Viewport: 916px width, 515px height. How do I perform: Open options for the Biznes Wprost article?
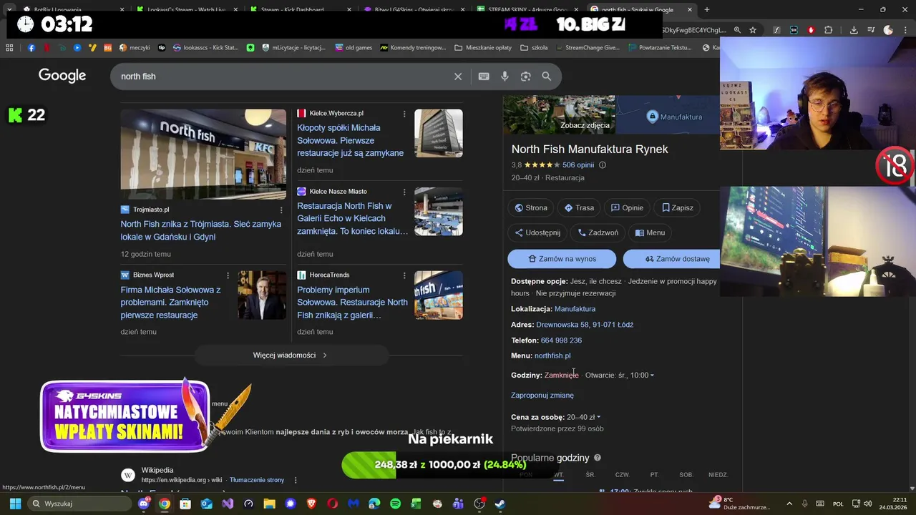(228, 275)
